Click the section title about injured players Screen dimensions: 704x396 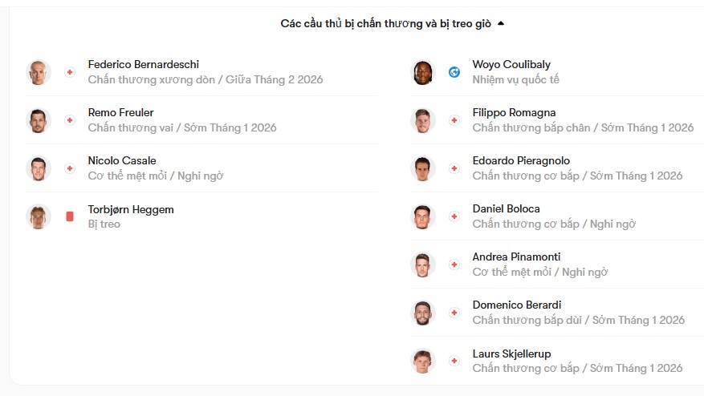coord(385,23)
